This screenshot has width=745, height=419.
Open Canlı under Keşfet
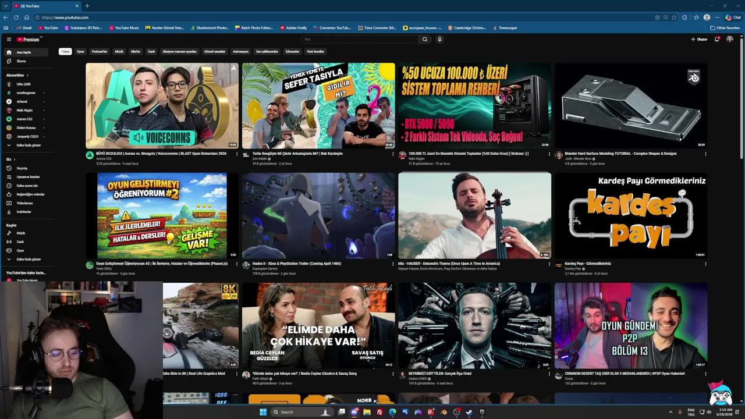click(x=27, y=242)
